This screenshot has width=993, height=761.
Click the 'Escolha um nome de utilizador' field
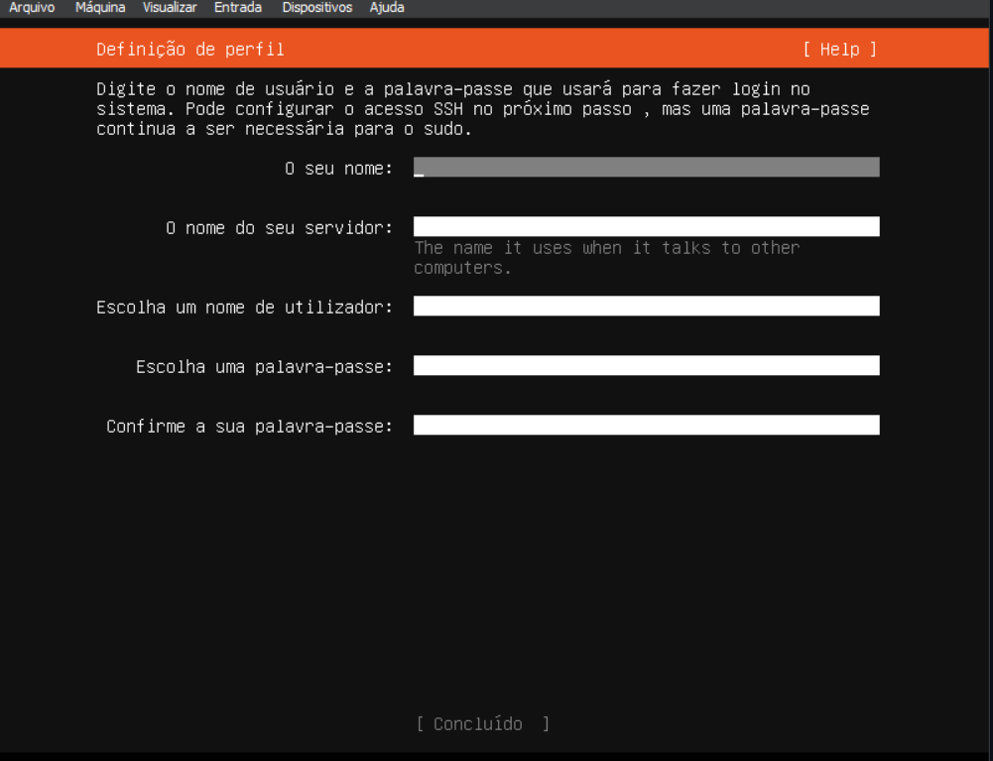(645, 306)
